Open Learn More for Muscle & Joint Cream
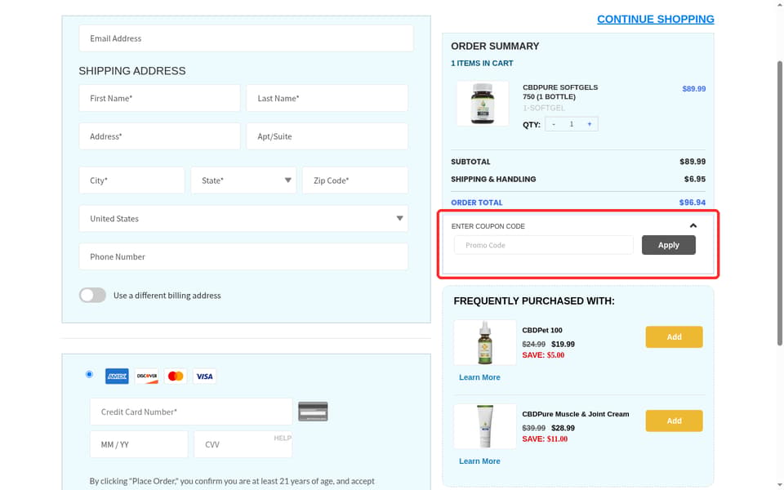 pos(479,461)
